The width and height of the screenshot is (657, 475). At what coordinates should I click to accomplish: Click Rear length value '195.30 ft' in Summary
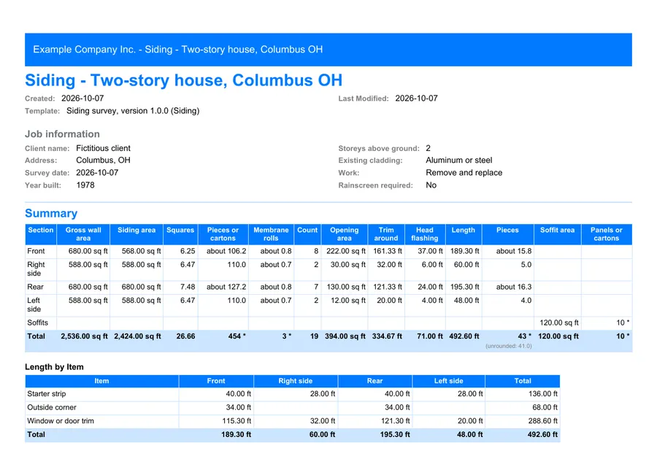coord(465,287)
